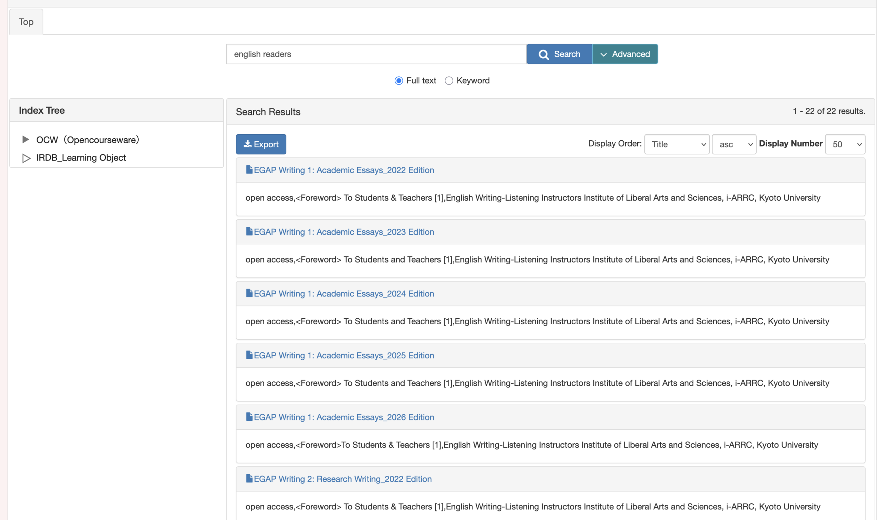This screenshot has width=877, height=520.
Task: Open the asc sort direction dropdown
Action: [x=733, y=144]
